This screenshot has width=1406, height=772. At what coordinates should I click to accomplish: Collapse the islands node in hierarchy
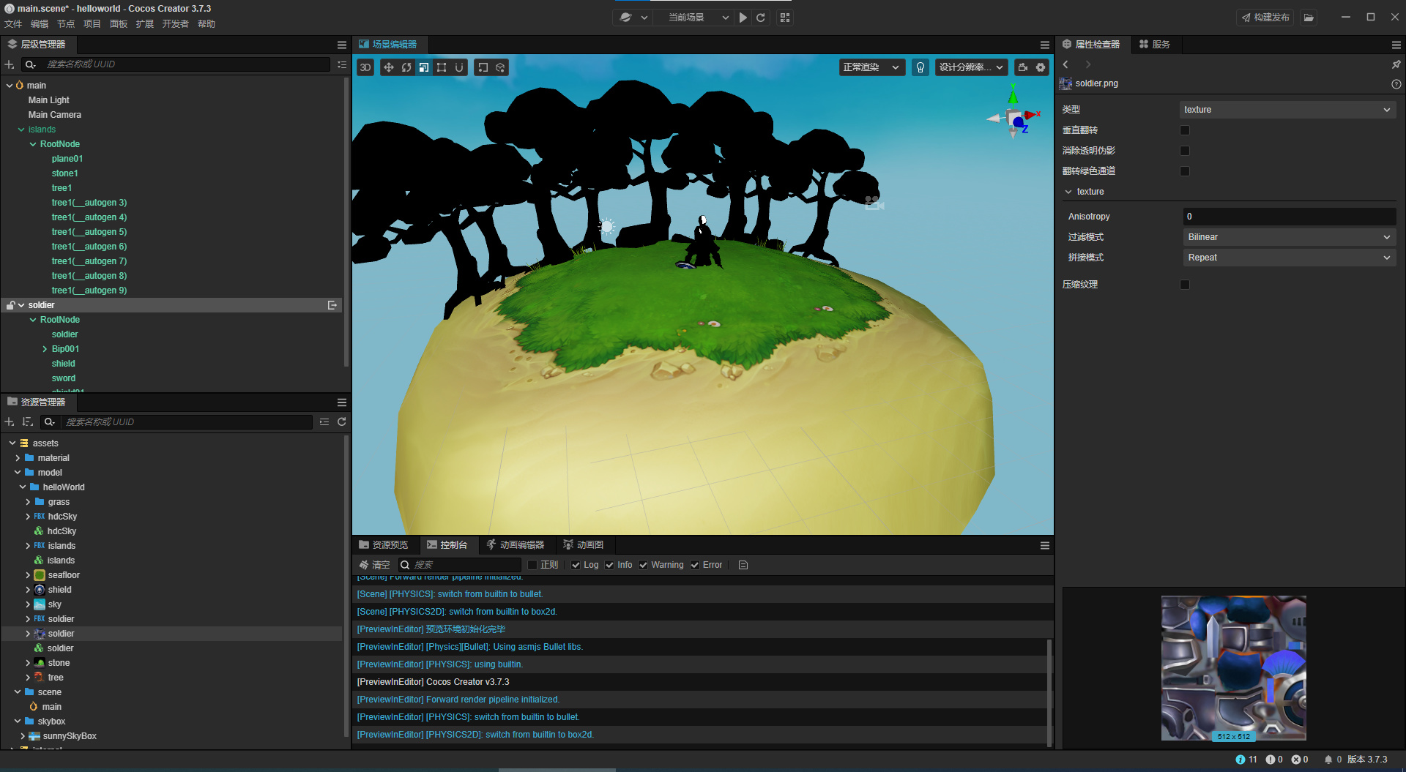click(21, 130)
